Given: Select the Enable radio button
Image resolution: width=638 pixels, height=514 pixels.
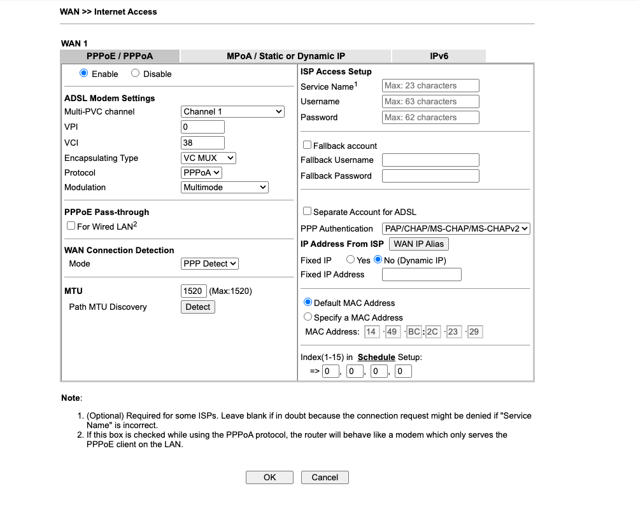Looking at the screenshot, I should [83, 74].
